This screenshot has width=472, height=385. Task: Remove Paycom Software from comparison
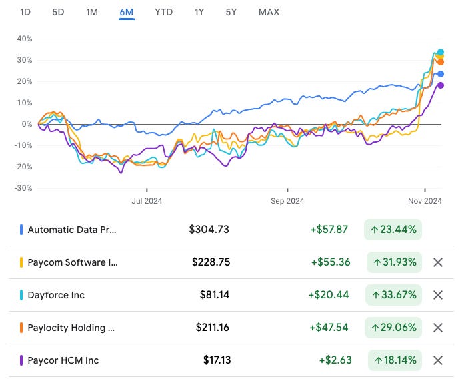(x=438, y=262)
